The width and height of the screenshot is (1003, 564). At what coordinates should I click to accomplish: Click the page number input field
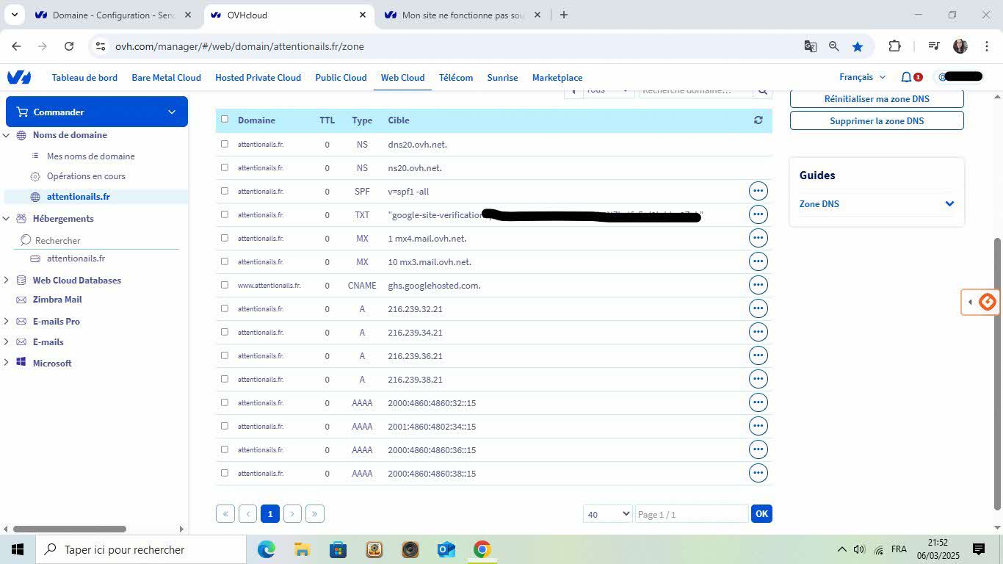[x=691, y=514]
